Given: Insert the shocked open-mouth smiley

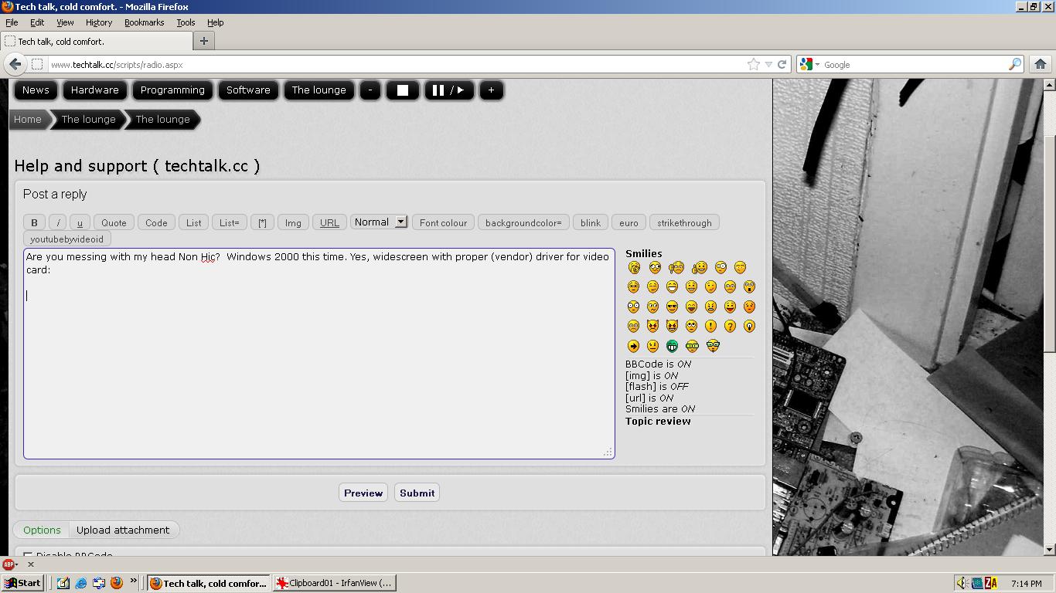Looking at the screenshot, I should click(749, 286).
